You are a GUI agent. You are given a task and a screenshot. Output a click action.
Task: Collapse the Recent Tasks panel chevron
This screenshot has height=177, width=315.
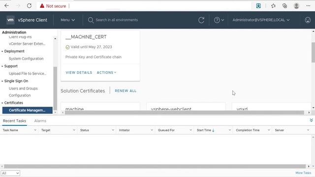(x=311, y=120)
